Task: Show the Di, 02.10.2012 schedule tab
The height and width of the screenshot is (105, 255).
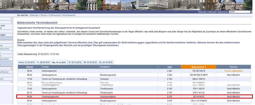Action: (x=75, y=62)
